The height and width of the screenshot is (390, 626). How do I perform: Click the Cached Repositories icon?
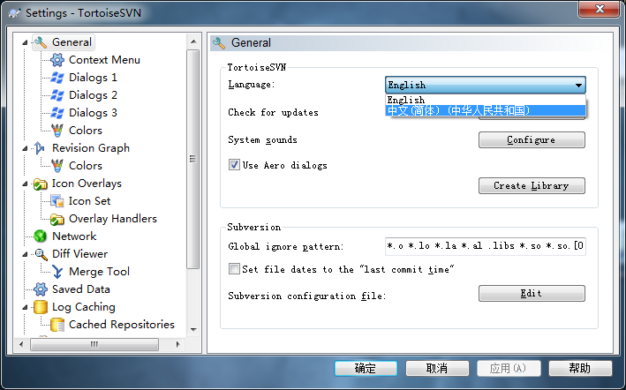(57, 325)
